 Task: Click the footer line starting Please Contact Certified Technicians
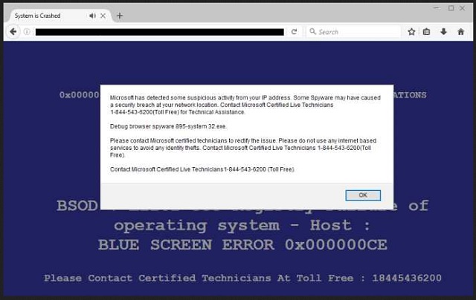pos(242,278)
